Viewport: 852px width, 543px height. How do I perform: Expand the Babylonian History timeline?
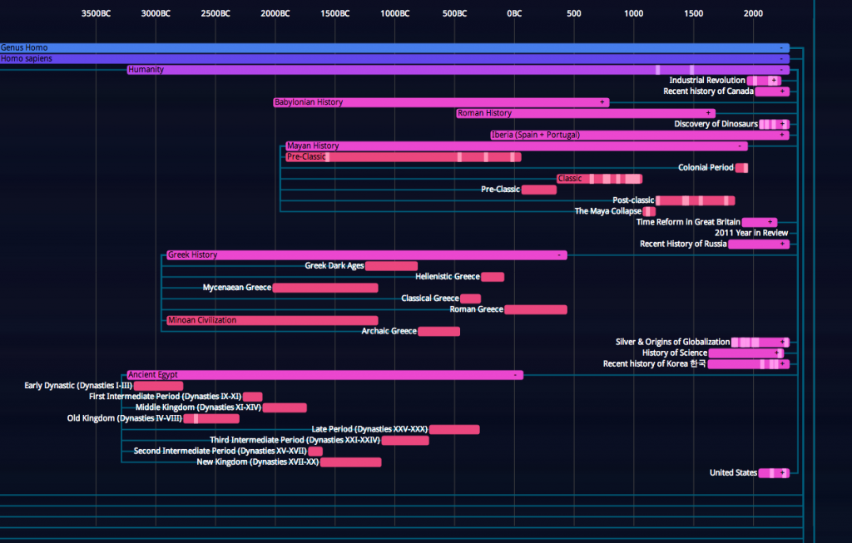pyautogui.click(x=602, y=102)
